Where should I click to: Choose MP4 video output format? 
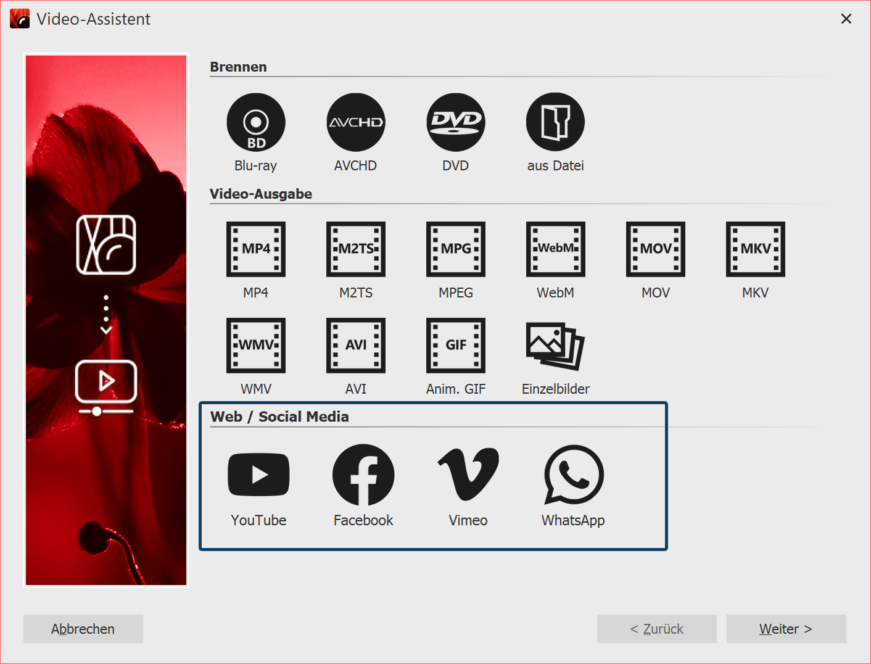(256, 249)
